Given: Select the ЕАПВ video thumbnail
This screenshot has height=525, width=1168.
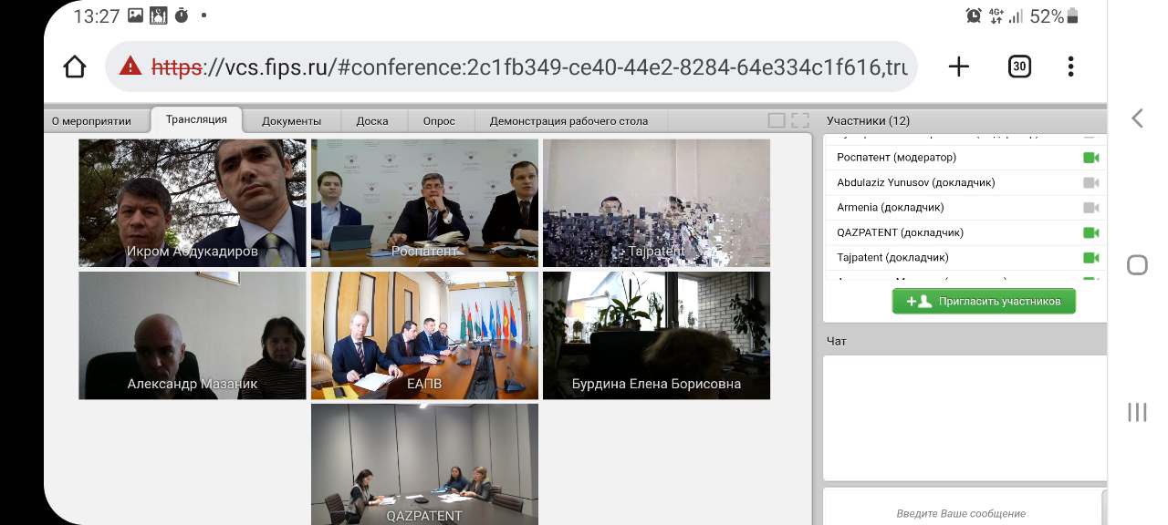Looking at the screenshot, I should point(424,335).
